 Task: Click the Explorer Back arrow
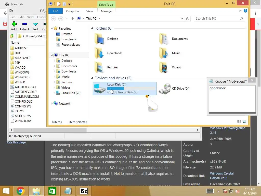(x=54, y=19)
